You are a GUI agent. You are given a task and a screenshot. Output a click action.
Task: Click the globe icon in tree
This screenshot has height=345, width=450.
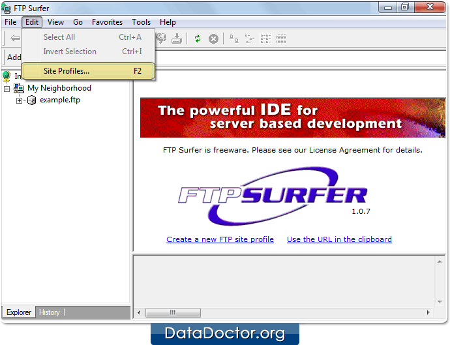[7, 76]
